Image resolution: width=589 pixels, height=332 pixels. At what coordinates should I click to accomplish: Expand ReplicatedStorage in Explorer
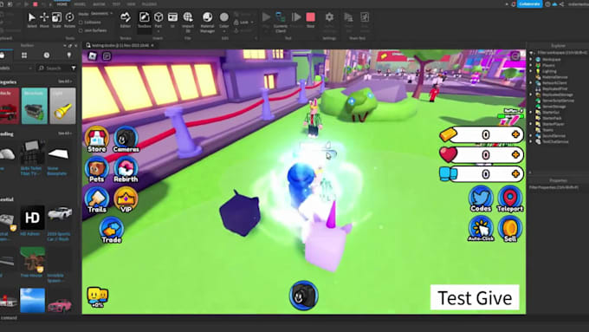point(531,94)
